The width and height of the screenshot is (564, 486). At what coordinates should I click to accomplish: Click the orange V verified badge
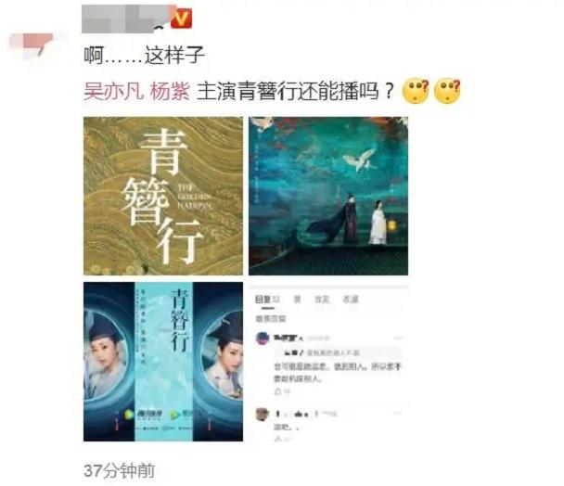pyautogui.click(x=181, y=19)
